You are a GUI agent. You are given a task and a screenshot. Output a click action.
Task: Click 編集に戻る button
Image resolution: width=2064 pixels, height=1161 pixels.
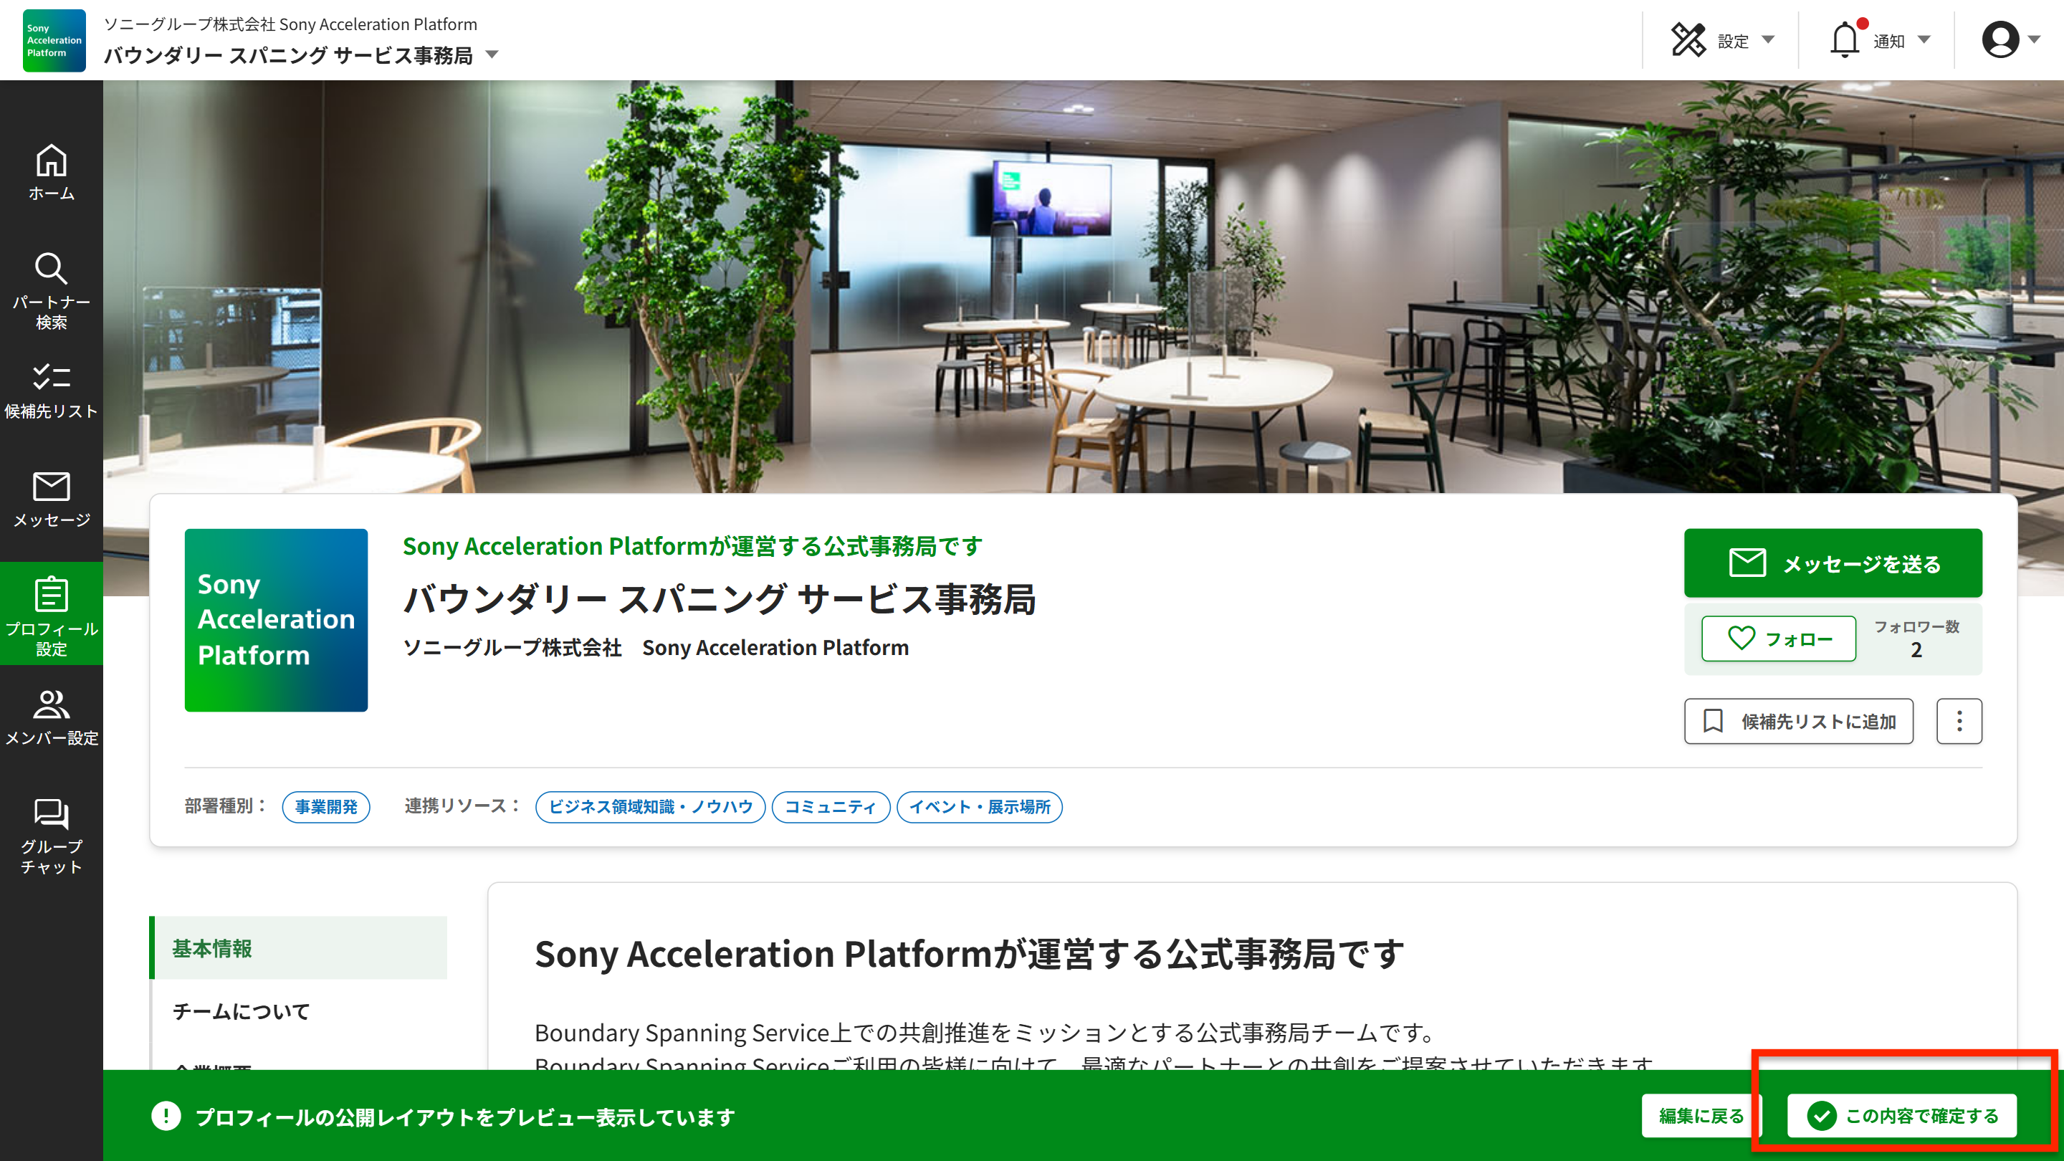[1699, 1115]
